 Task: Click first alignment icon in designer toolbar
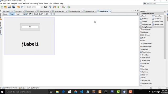34,14
